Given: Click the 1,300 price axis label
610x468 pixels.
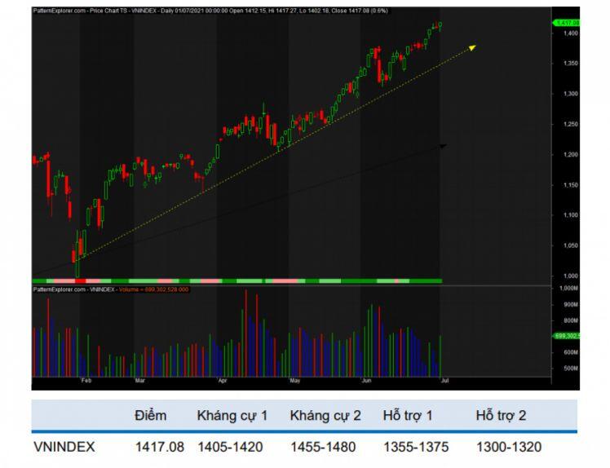Looking at the screenshot, I should click(571, 94).
